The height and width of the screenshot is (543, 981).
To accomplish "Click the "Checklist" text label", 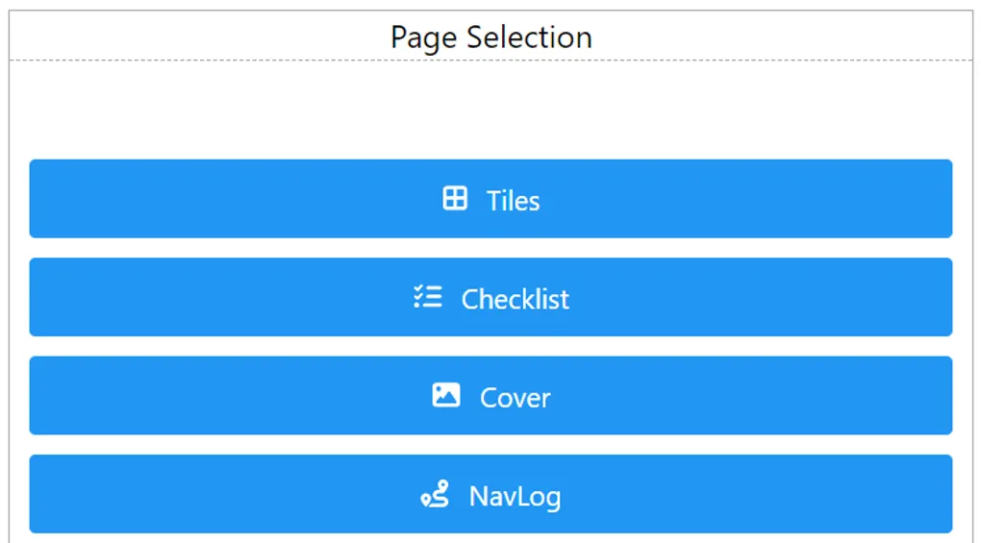I will pyautogui.click(x=516, y=299).
